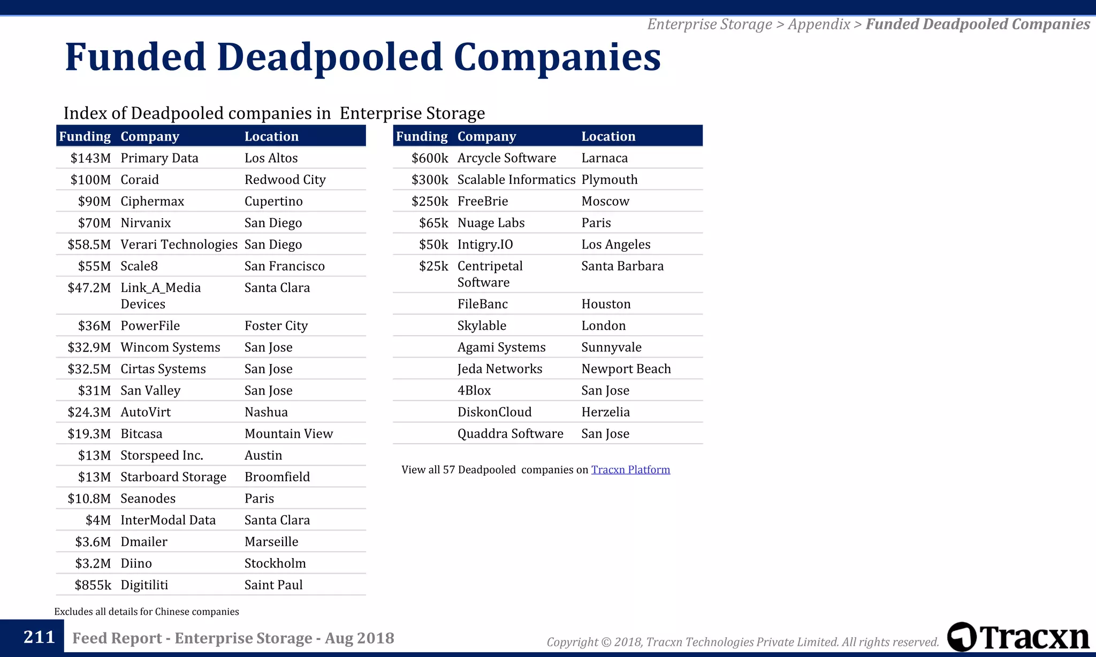Click the Feed Report footer text
The height and width of the screenshot is (657, 1096).
click(x=233, y=638)
